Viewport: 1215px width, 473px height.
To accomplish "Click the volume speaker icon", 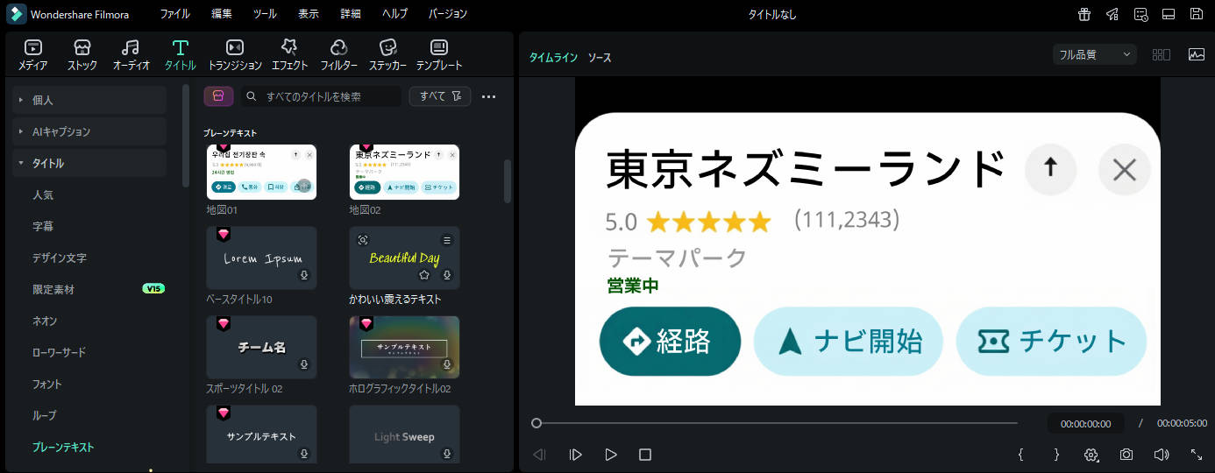I will (x=1162, y=455).
